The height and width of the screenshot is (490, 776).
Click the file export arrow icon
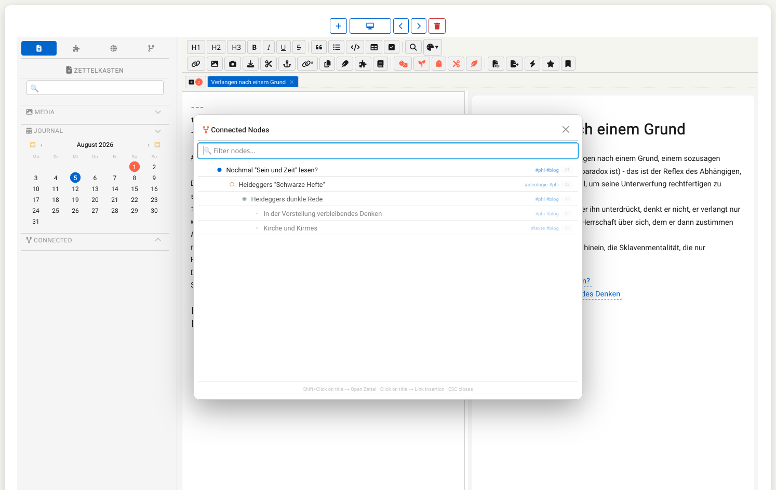coord(514,64)
